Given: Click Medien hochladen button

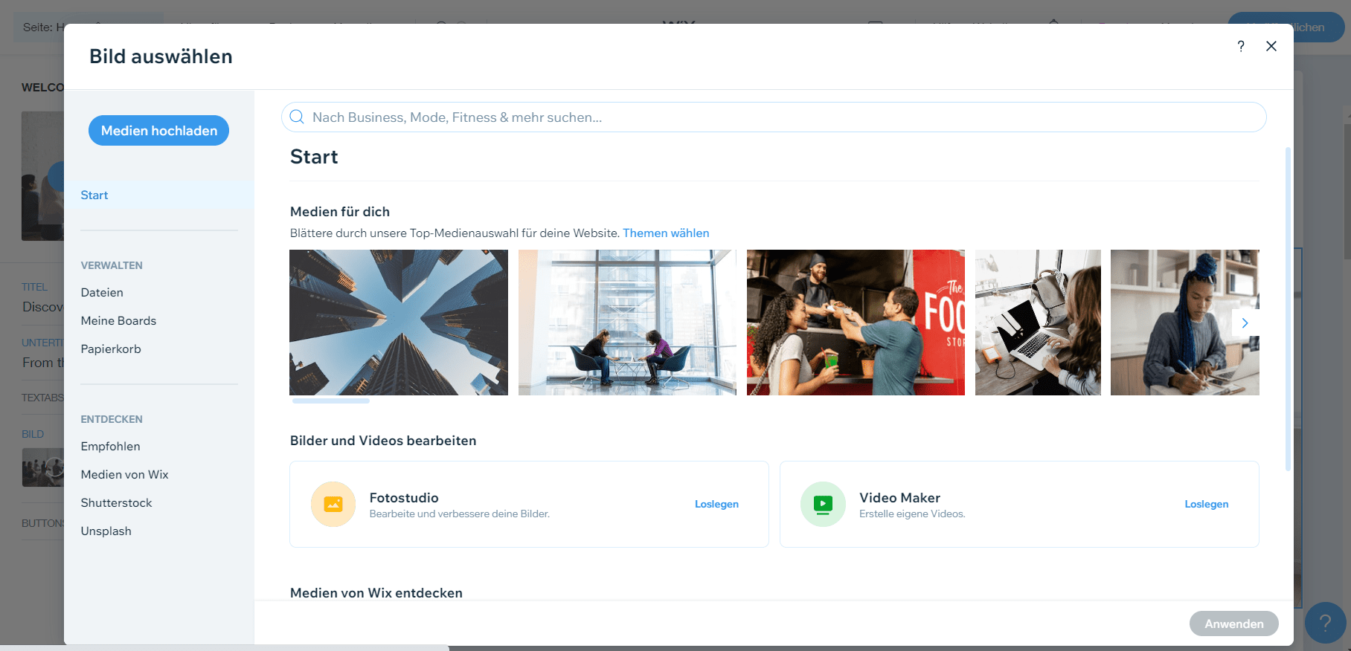Looking at the screenshot, I should [x=159, y=131].
